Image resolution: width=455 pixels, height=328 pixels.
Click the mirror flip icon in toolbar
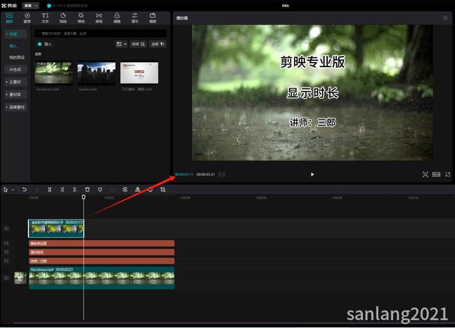coord(138,190)
